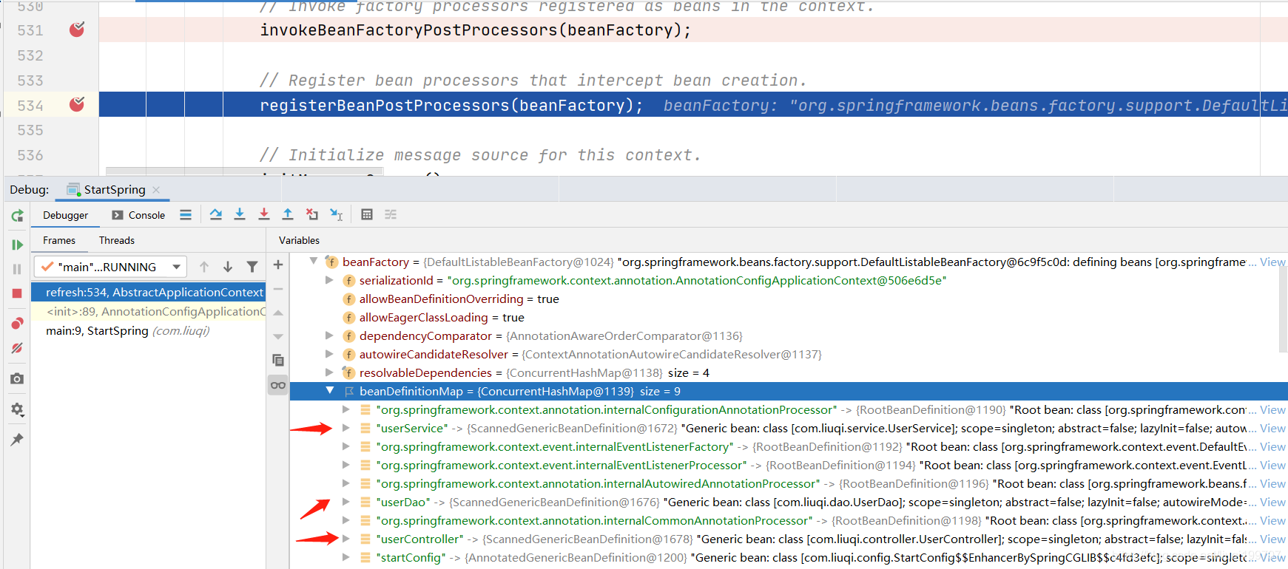
Task: Click Run to Cursor icon
Action: (x=337, y=214)
